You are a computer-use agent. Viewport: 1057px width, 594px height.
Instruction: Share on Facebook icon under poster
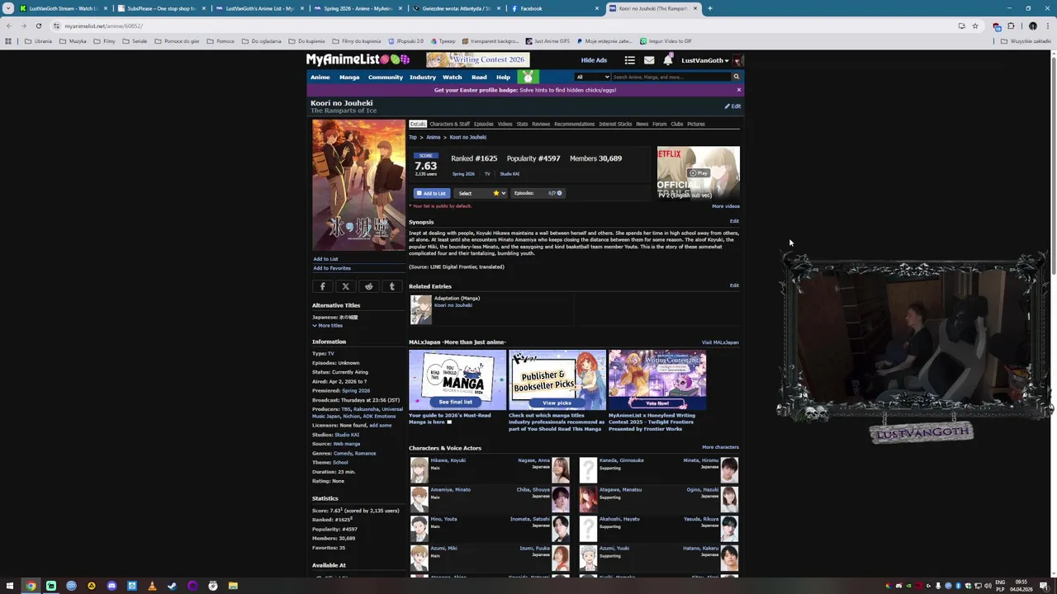(x=323, y=286)
